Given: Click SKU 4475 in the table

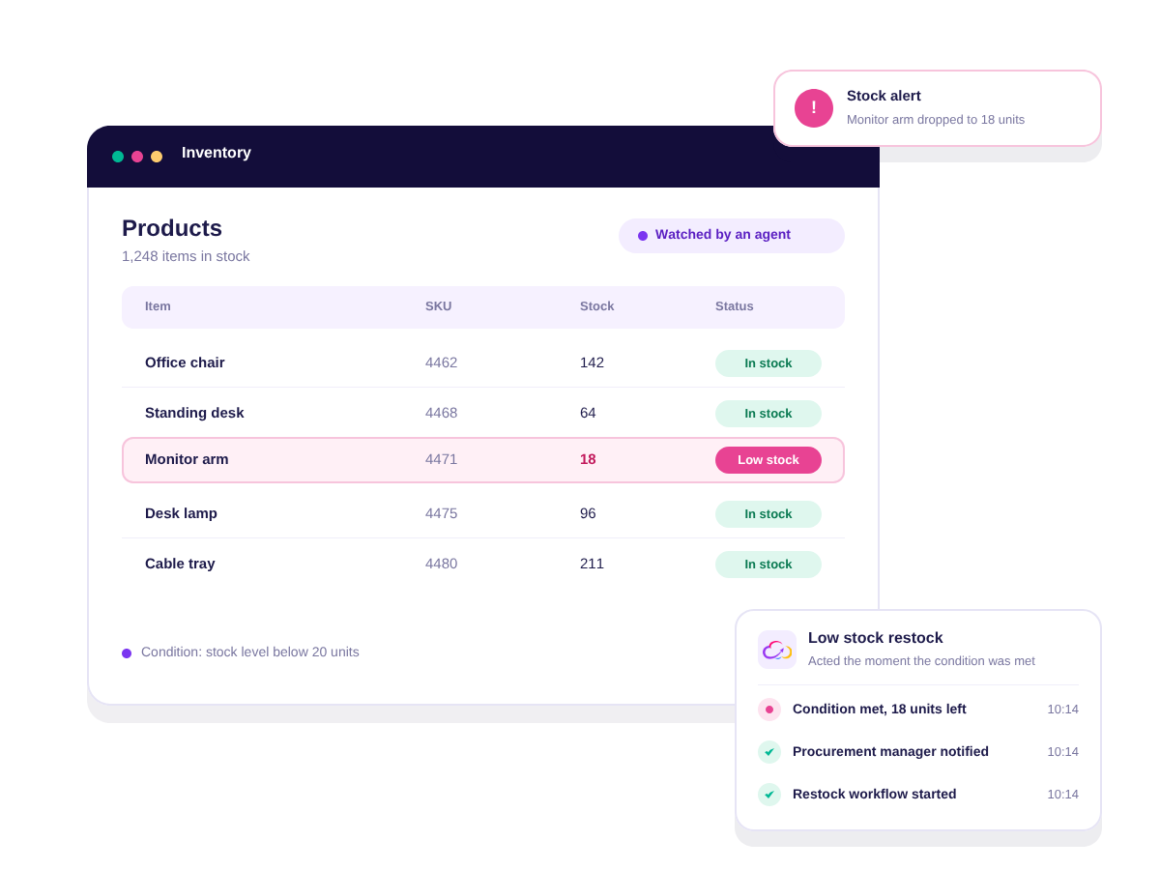Looking at the screenshot, I should (442, 513).
